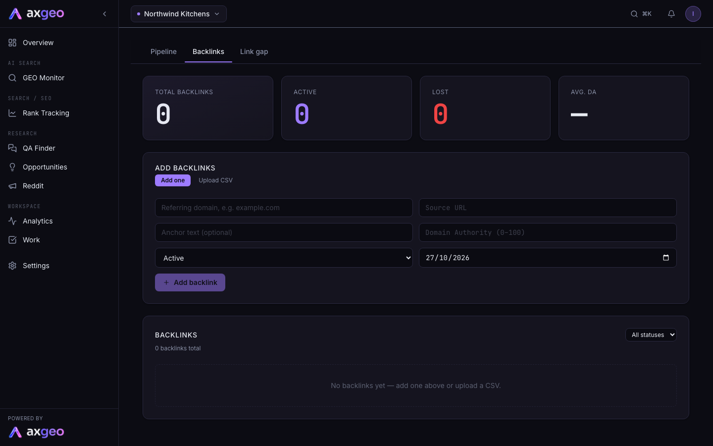The width and height of the screenshot is (713, 446).
Task: Click the Settings gear icon
Action: (x=12, y=266)
